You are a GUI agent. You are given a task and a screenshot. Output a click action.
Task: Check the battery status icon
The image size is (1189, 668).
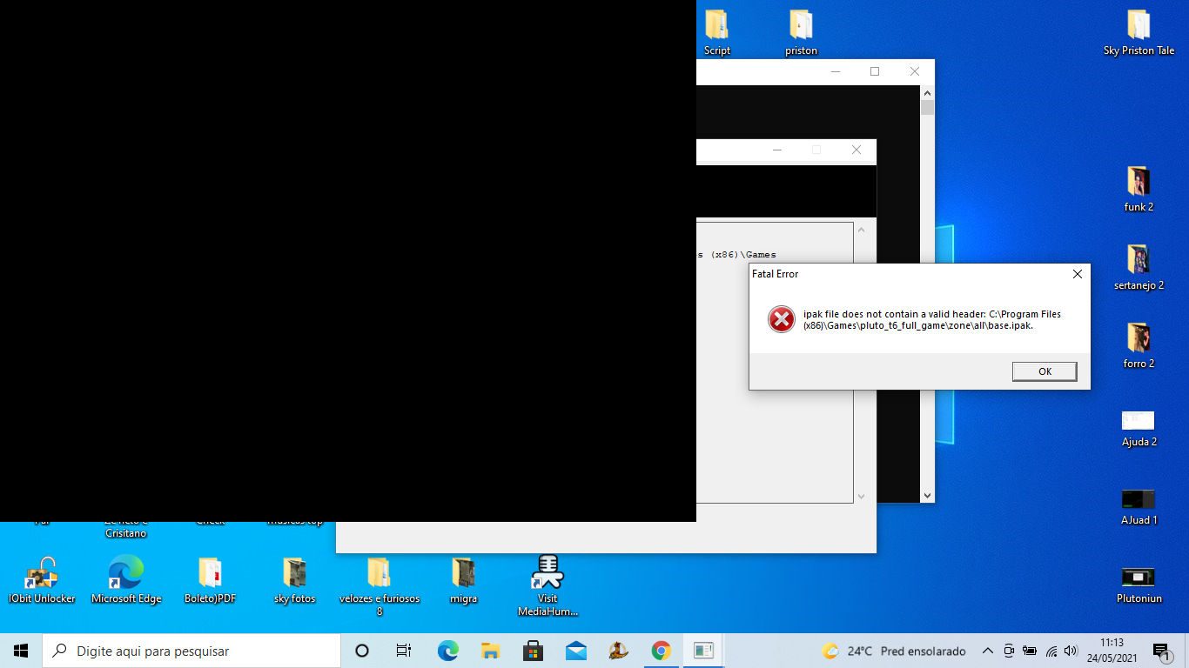point(1030,651)
